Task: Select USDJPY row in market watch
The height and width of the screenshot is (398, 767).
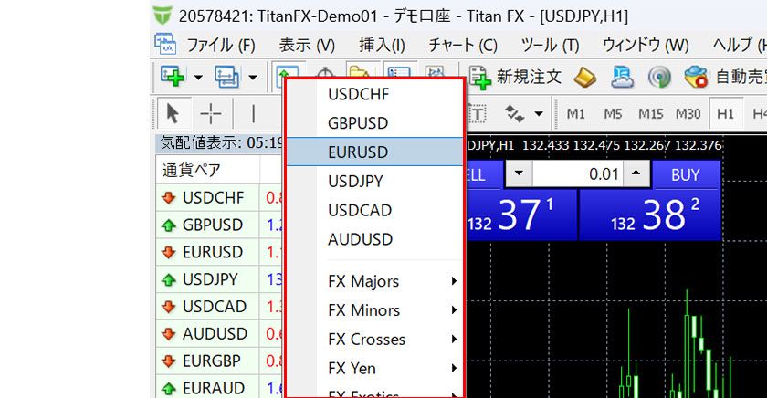Action: 219,279
